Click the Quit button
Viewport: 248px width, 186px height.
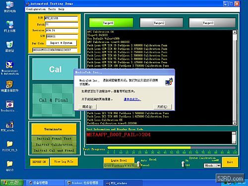coord(230,162)
